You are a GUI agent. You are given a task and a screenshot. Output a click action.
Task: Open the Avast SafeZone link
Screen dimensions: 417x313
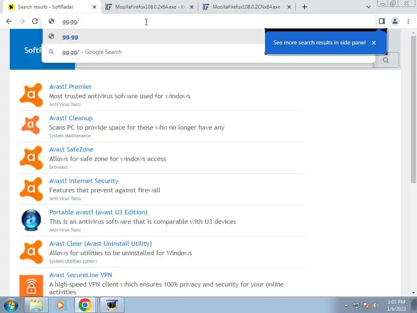[x=71, y=150]
